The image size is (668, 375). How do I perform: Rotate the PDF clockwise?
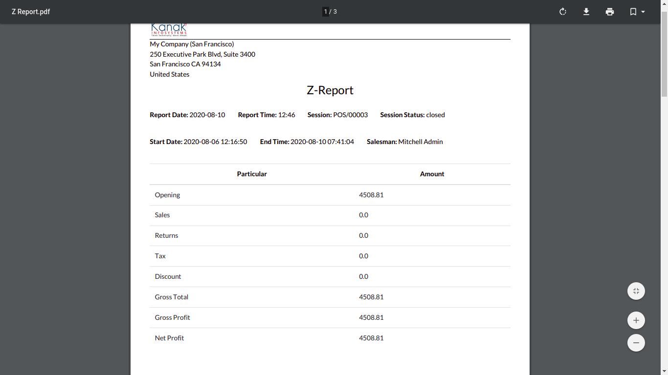pos(563,12)
